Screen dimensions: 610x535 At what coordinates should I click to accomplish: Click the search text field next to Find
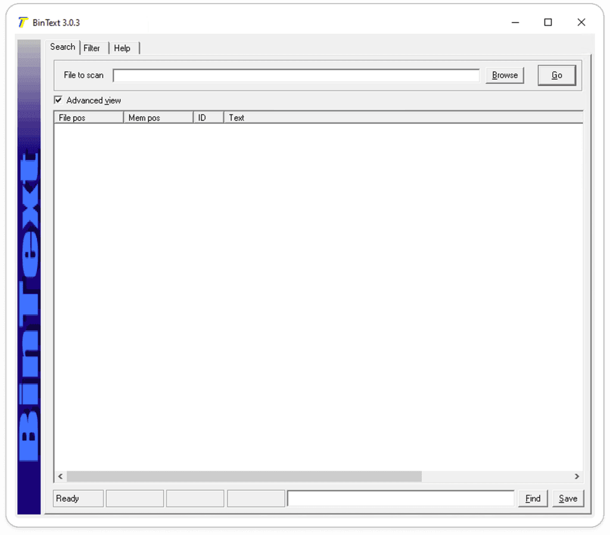400,498
